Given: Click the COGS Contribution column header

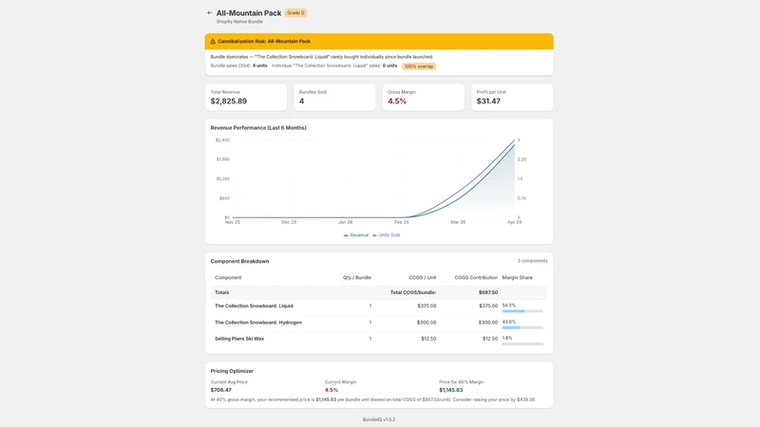Looking at the screenshot, I should pyautogui.click(x=476, y=278).
